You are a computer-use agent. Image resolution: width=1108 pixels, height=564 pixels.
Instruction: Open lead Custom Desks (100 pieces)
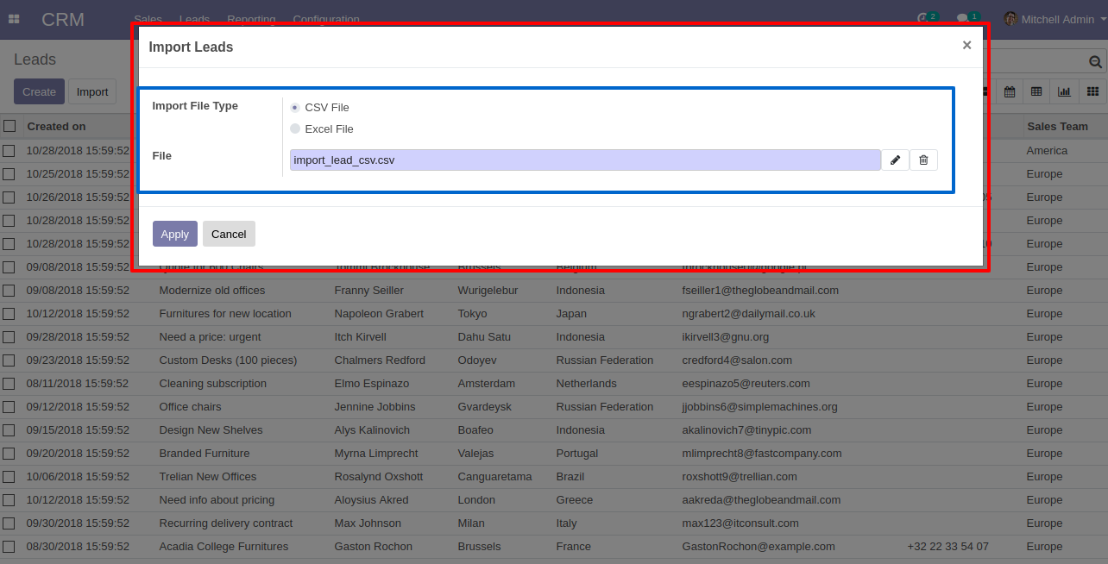coord(228,360)
